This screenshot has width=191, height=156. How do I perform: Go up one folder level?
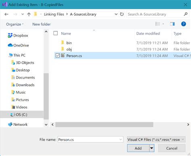tap(29, 14)
